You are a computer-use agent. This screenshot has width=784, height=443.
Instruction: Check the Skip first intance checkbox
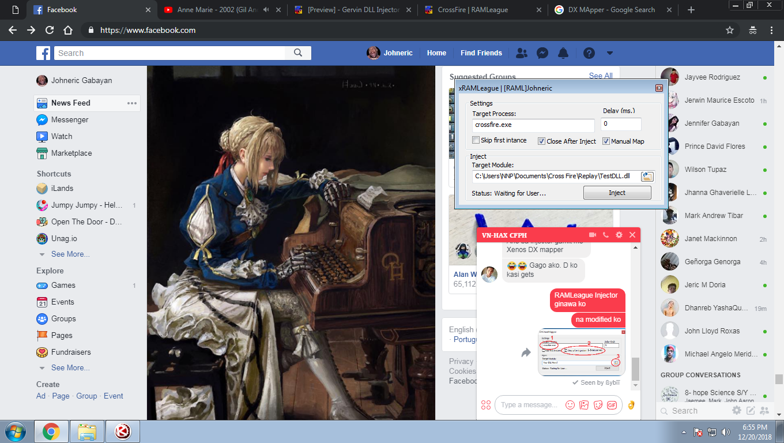476,140
